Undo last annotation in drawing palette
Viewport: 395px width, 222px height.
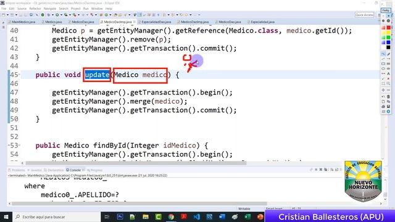coord(383,96)
